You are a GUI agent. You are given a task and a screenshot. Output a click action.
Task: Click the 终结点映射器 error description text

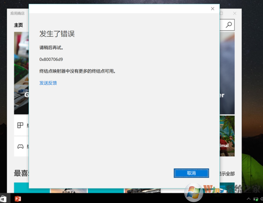pyautogui.click(x=77, y=71)
